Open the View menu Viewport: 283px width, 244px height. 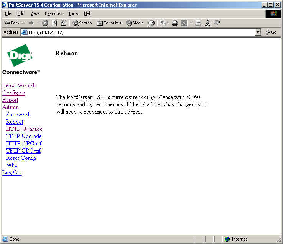[x=35, y=13]
